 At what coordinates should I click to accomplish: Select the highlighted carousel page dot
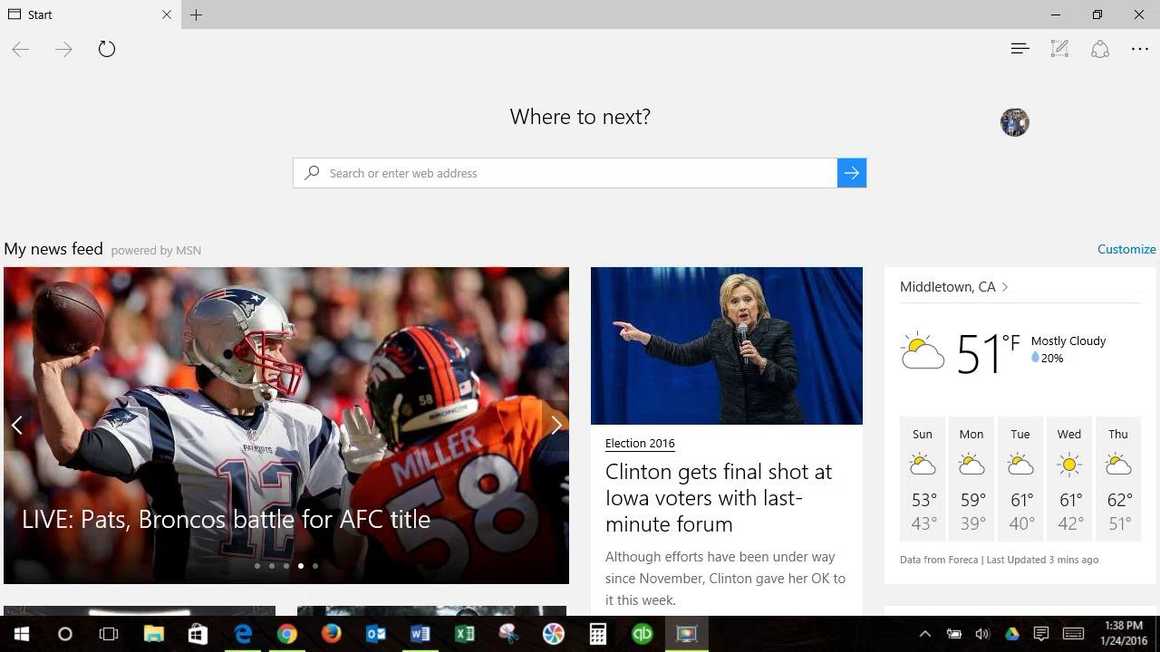301,566
